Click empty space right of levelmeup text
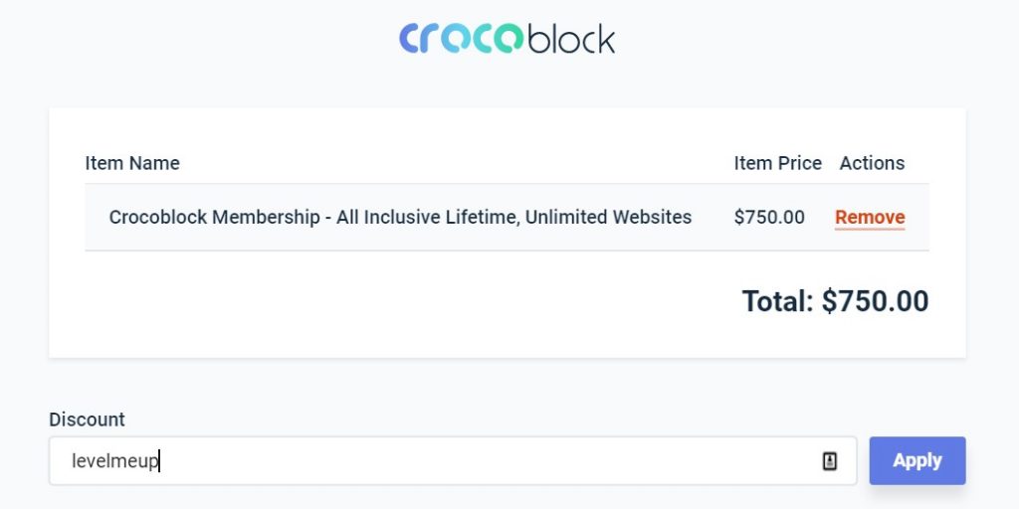 pos(488,461)
